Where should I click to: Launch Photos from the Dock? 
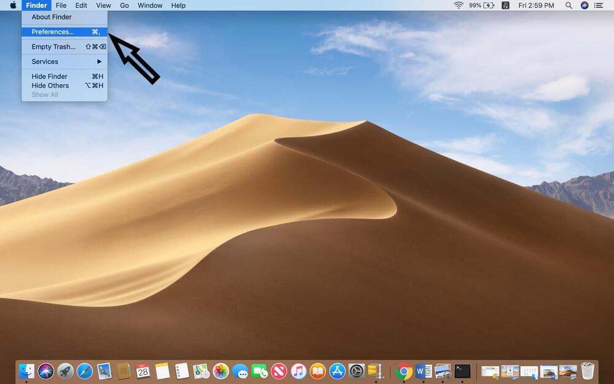coord(220,371)
